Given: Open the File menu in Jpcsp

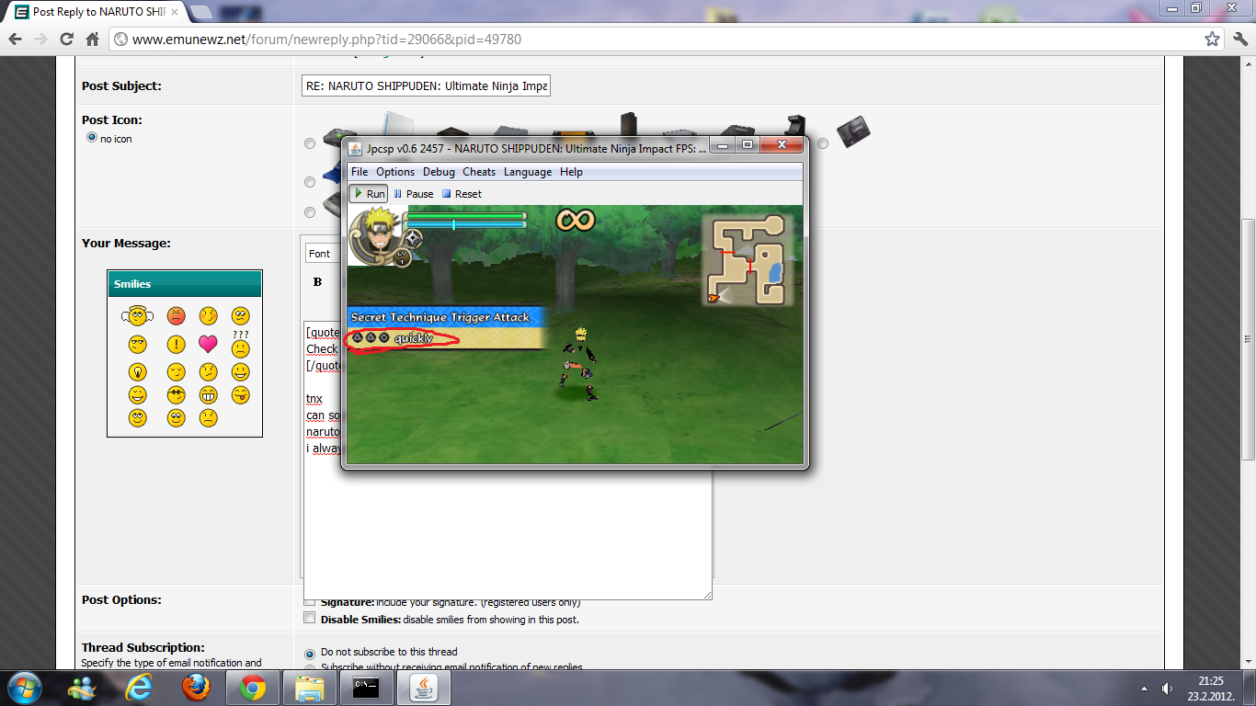Looking at the screenshot, I should point(360,172).
